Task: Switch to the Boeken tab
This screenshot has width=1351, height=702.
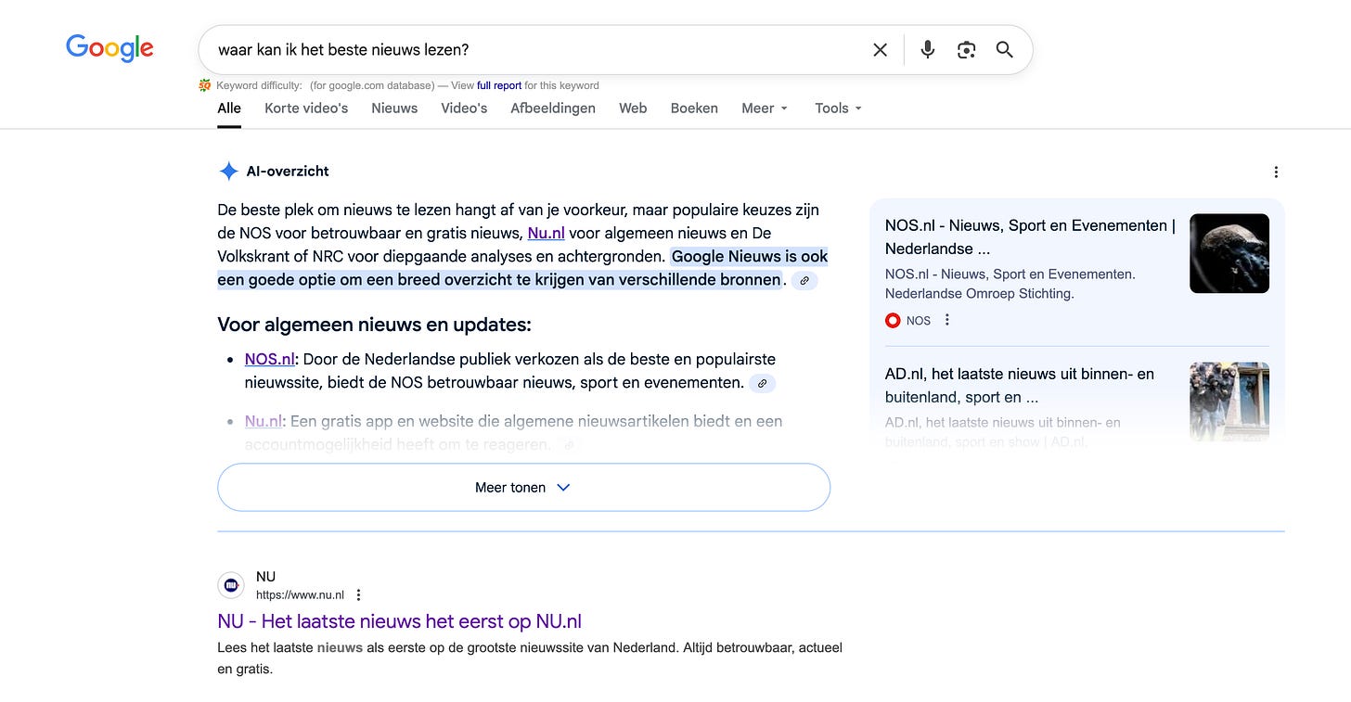Action: pos(694,108)
